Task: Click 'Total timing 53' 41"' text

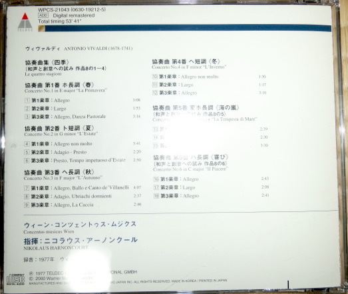Action: point(60,21)
